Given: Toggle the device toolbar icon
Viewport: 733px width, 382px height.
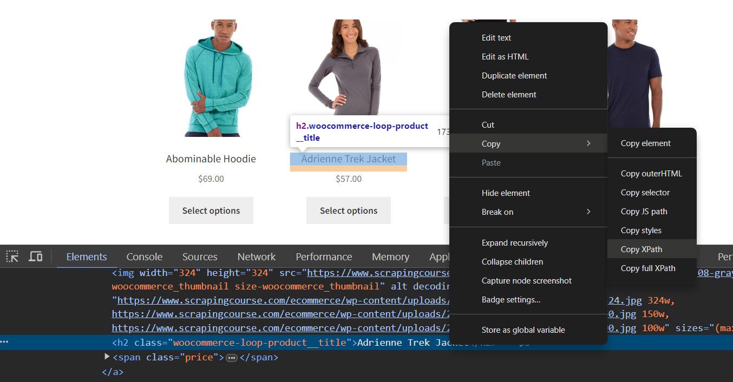Looking at the screenshot, I should click(x=36, y=256).
